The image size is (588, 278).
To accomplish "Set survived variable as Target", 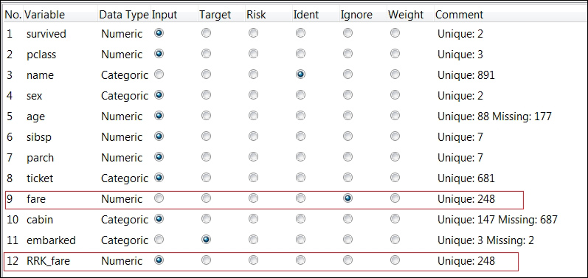I will pos(206,33).
